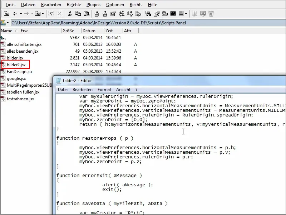Click the Paste clipboard icon
Image resolution: width=286 pixels, height=215 pixels.
pos(87,14)
